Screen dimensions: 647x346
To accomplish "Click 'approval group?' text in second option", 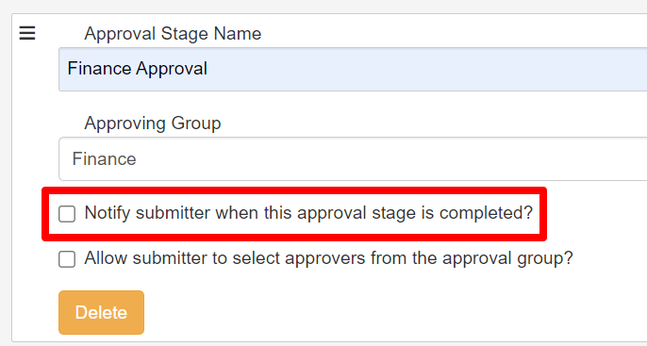I will click(x=507, y=258).
